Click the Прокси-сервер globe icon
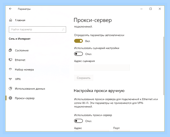 (x=10, y=98)
